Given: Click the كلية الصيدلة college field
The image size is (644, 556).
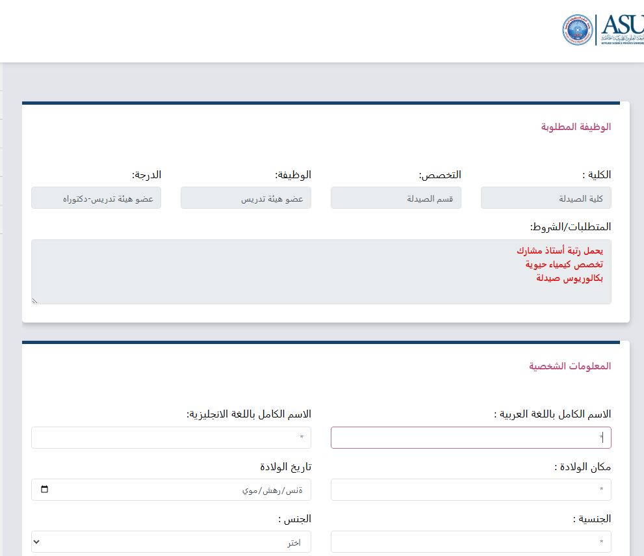Looking at the screenshot, I should [546, 198].
